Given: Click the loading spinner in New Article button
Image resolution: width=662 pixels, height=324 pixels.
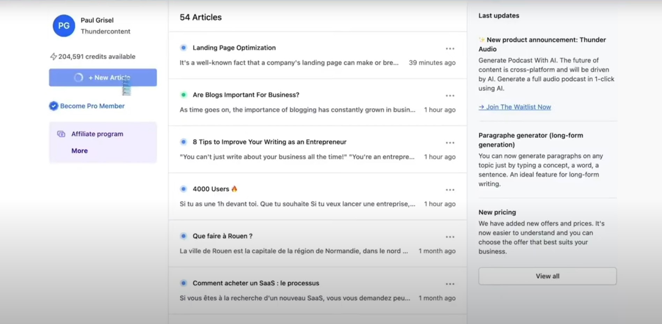Looking at the screenshot, I should [79, 77].
